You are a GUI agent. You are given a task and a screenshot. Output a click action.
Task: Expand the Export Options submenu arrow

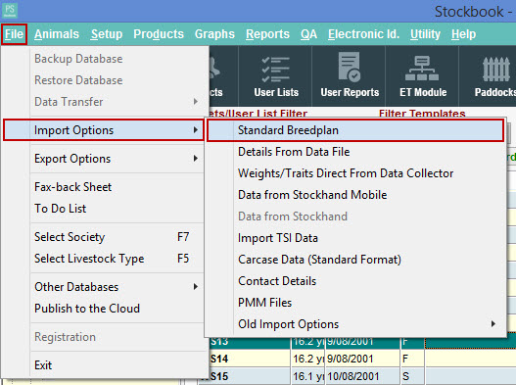point(196,159)
